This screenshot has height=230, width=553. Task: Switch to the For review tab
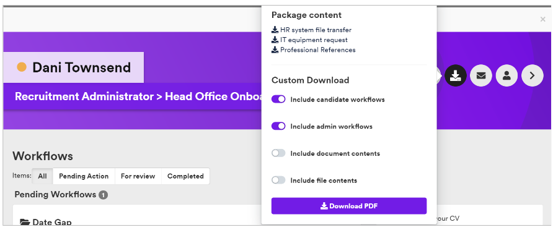138,176
